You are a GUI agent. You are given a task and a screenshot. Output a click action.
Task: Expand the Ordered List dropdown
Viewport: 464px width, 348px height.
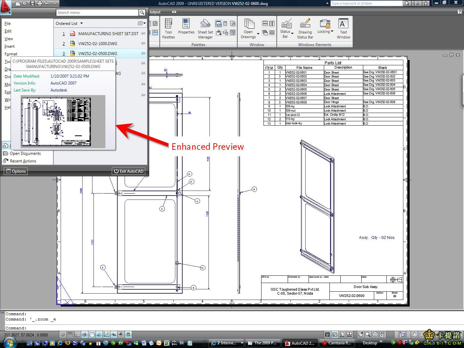tap(69, 24)
